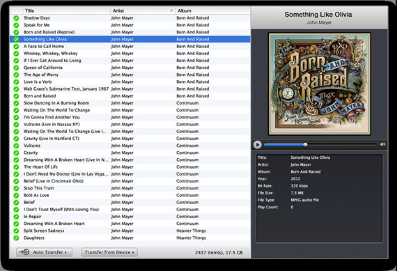Select the song Daughters
This screenshot has width=397, height=271.
coord(34,238)
